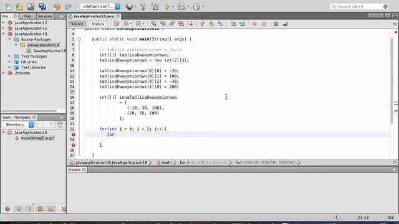
Task: Expand the JavaApplication12 project node
Action: (4, 22)
